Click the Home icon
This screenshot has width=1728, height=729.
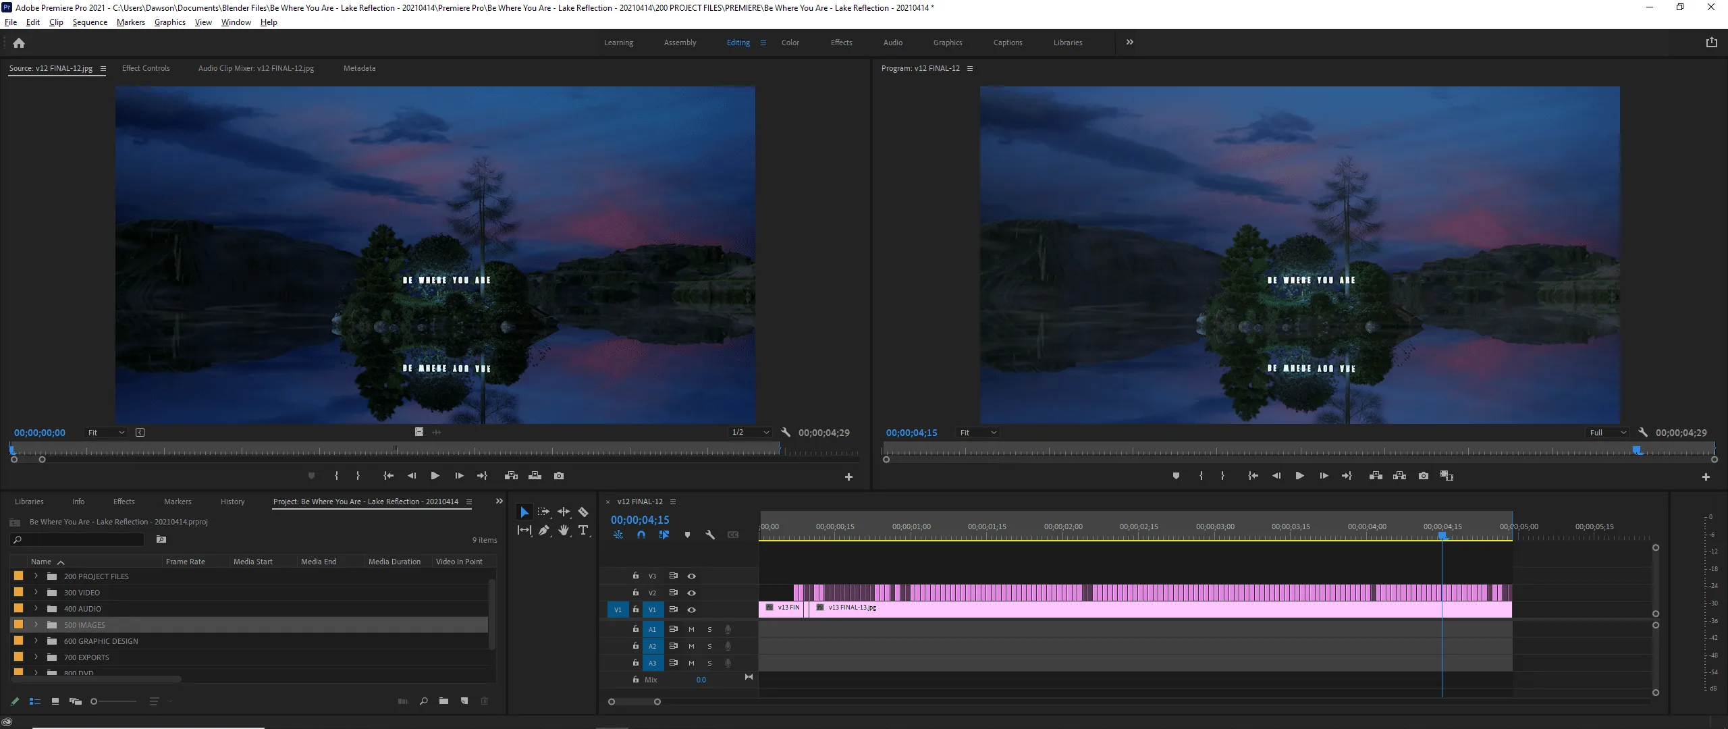(x=19, y=43)
